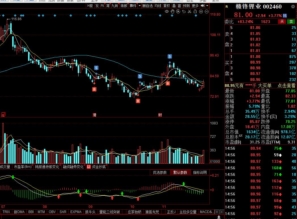Select the 市盈率(ttm) sub-chart tab
The width and height of the screenshot is (297, 219).
tap(23, 167)
